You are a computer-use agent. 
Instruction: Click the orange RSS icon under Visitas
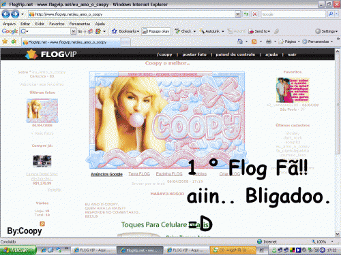(x=42, y=224)
